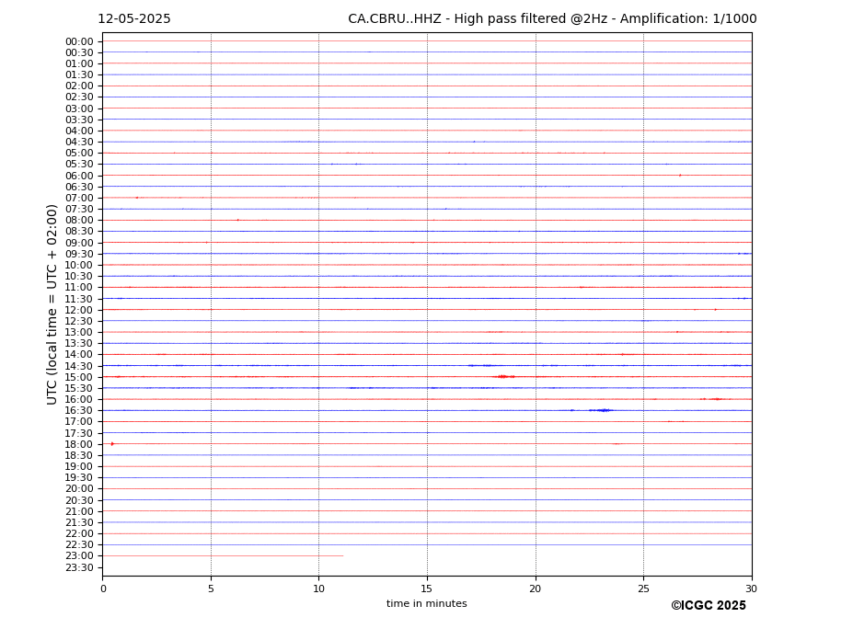Viewport: 853px width, 640px height.
Task: Click the x-axis tick label 20
Action: click(x=536, y=589)
